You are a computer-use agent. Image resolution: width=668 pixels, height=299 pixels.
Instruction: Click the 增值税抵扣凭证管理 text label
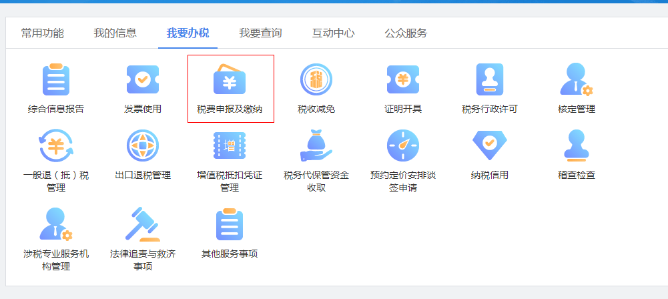coord(230,182)
